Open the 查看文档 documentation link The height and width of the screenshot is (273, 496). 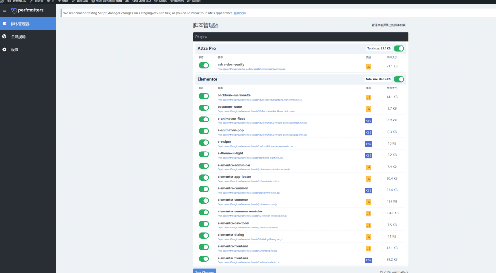coord(240,13)
